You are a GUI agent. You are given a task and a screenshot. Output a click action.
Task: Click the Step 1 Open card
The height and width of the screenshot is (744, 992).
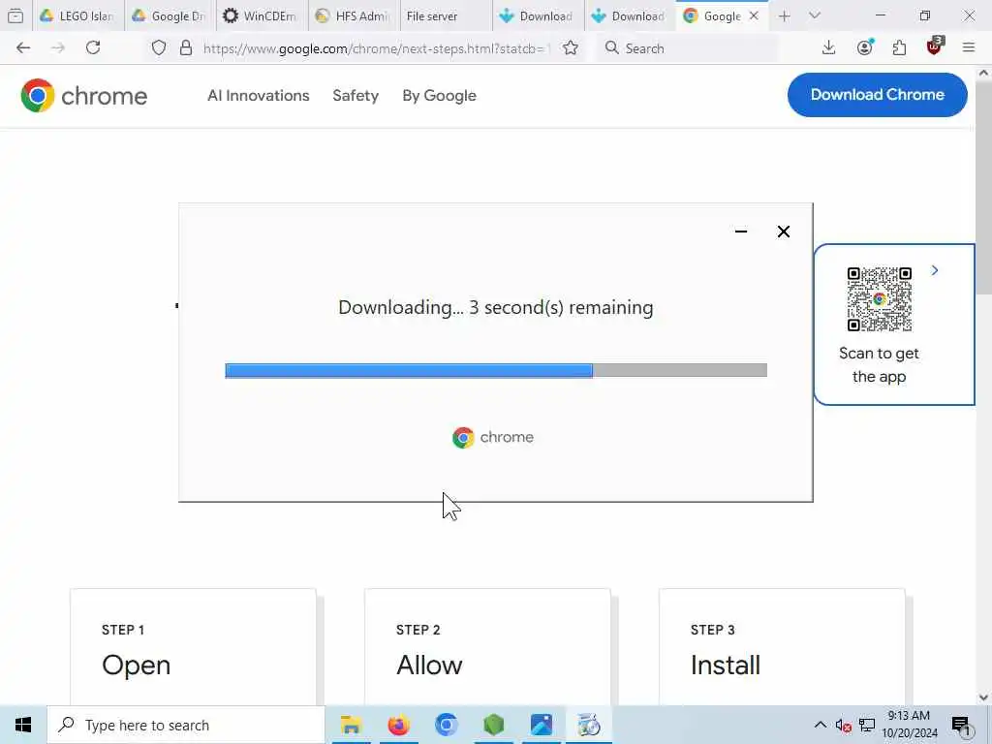[x=193, y=646]
